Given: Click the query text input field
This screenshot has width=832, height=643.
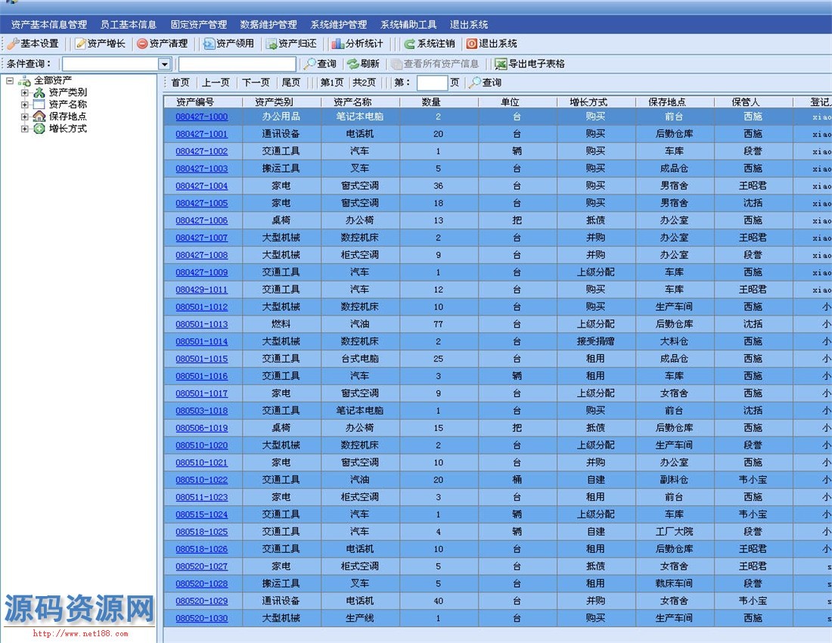Looking at the screenshot, I should (237, 64).
